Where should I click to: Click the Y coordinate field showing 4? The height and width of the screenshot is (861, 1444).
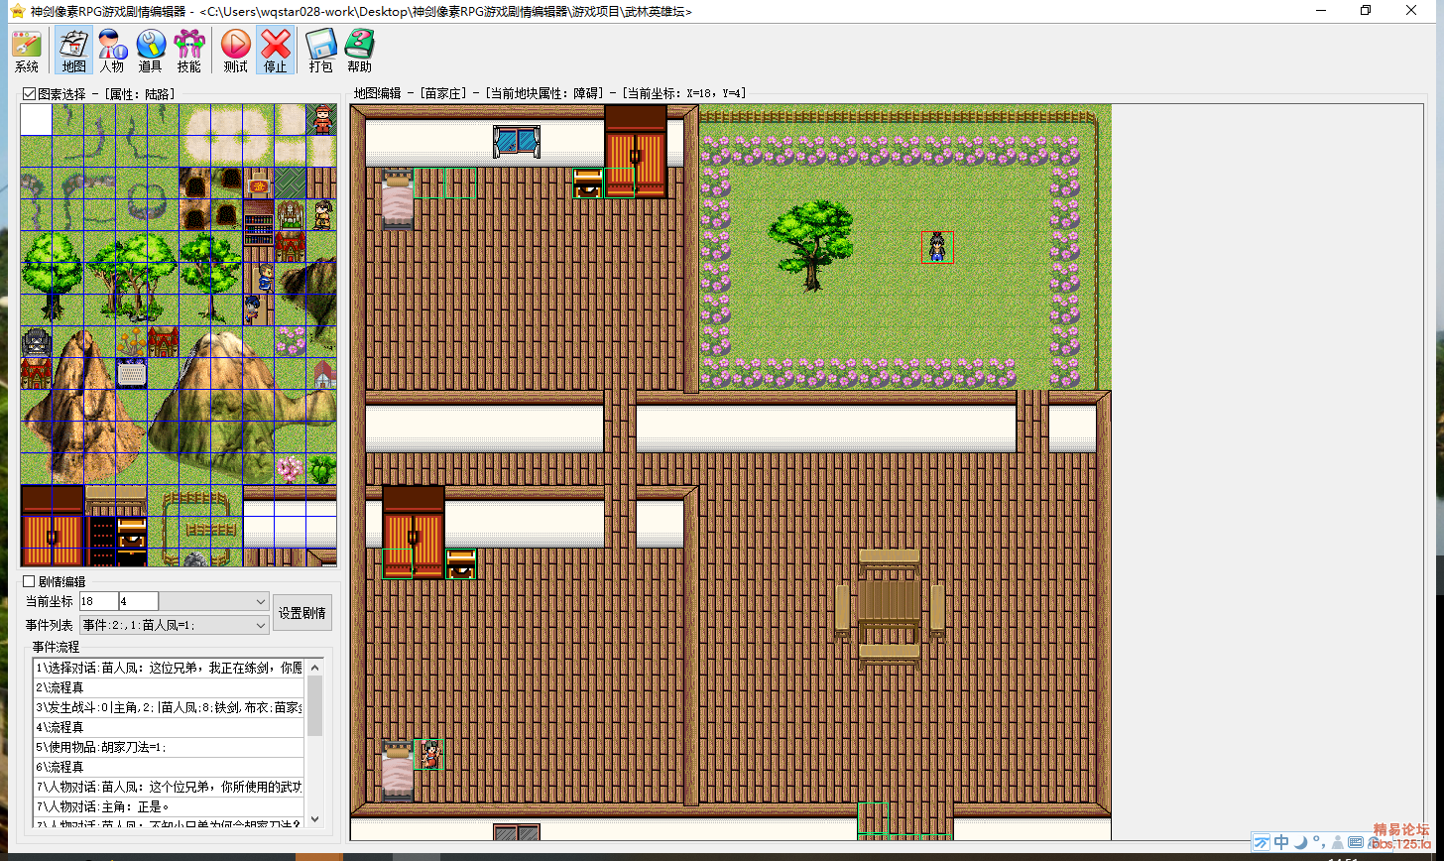coord(138,601)
